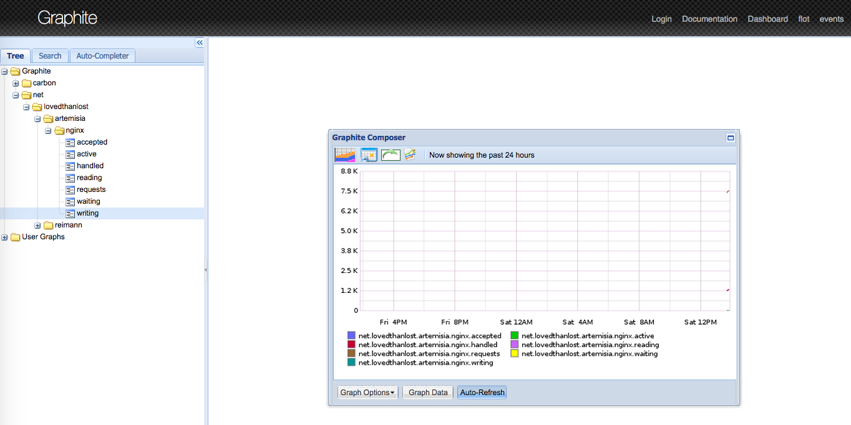Maximize the Graphite Composer window
The width and height of the screenshot is (851, 425).
731,138
